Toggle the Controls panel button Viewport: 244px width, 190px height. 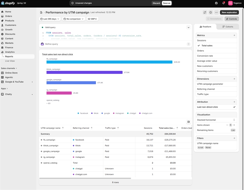click(232, 19)
